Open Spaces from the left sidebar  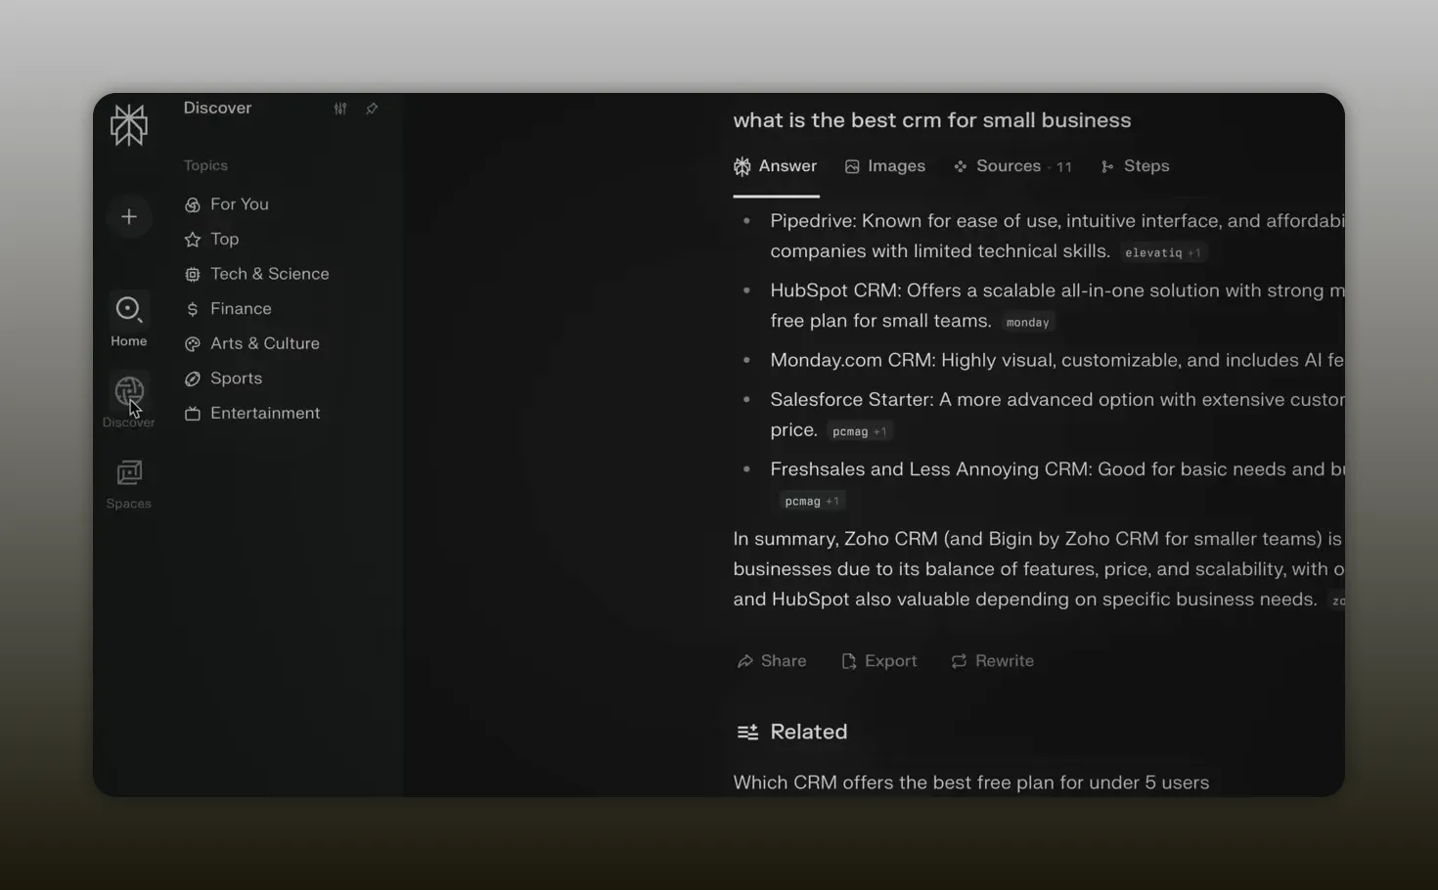129,484
